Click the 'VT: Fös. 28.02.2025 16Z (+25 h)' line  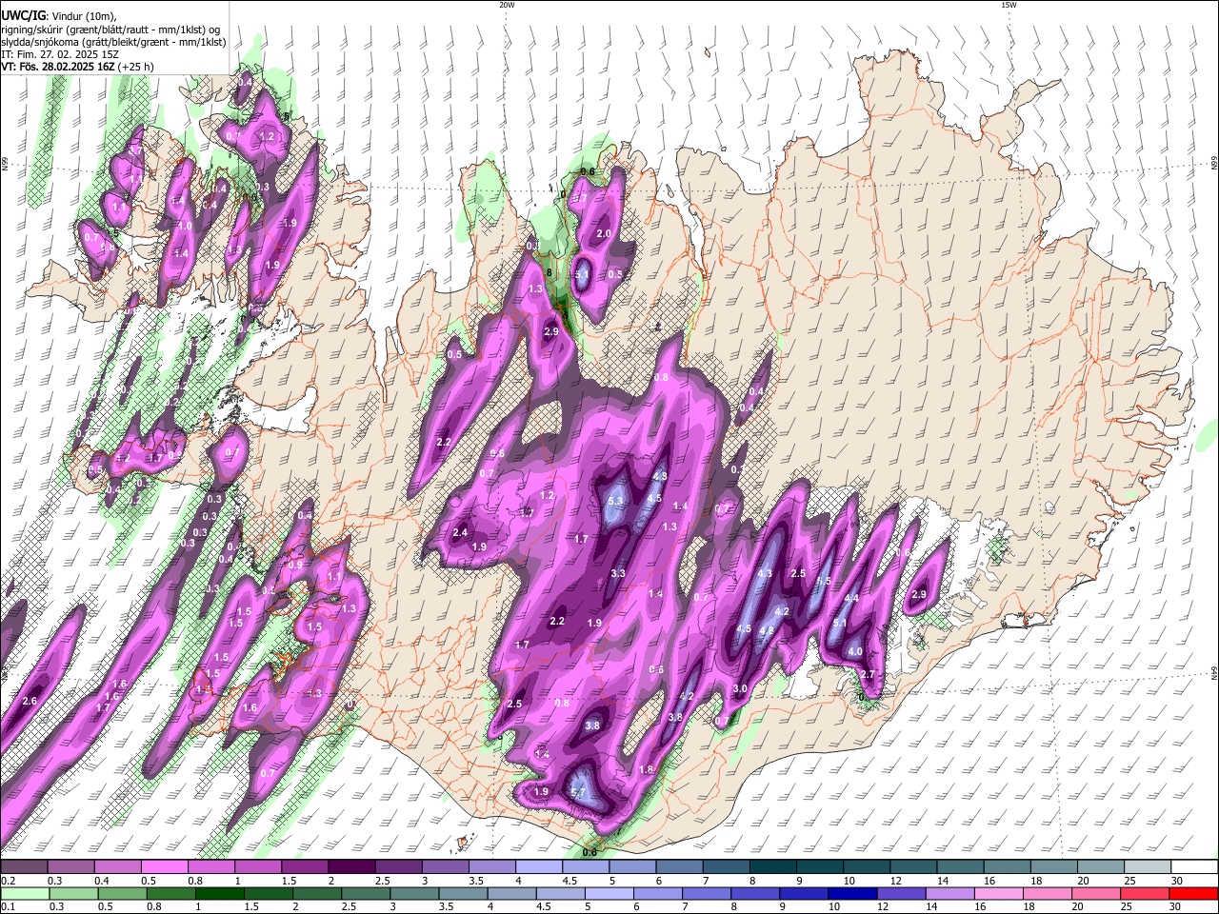point(77,67)
